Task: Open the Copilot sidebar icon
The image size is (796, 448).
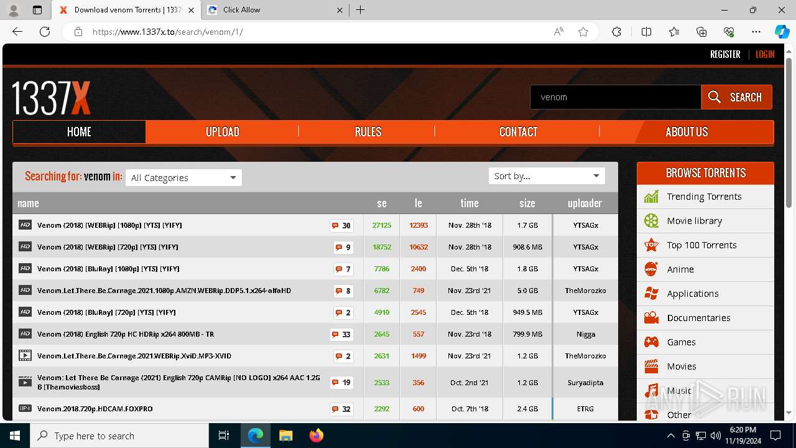Action: point(782,32)
